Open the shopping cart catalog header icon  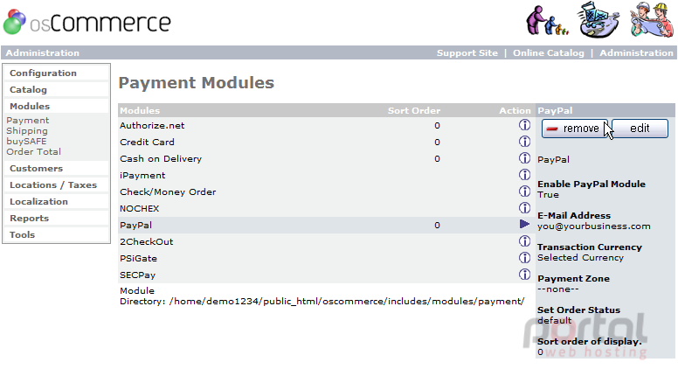pyautogui.click(x=598, y=20)
